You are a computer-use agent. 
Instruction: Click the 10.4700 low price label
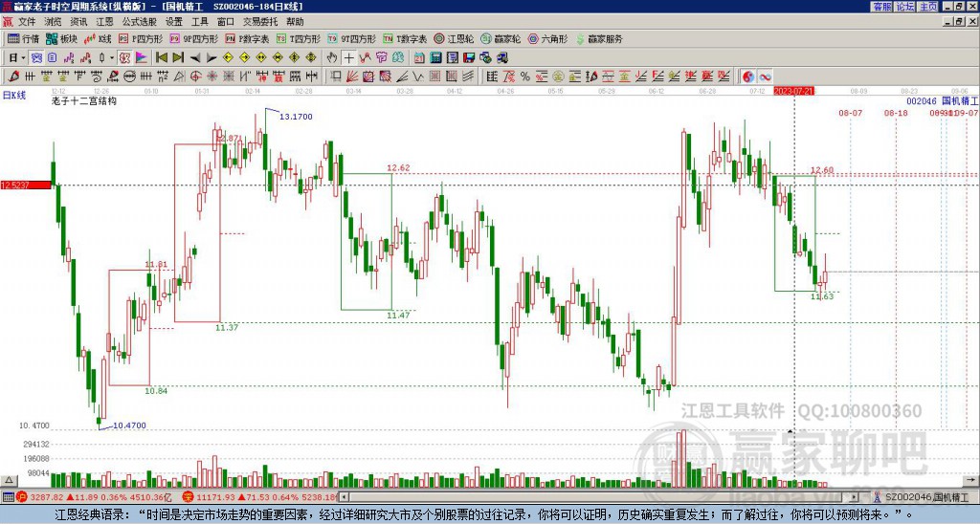[129, 426]
